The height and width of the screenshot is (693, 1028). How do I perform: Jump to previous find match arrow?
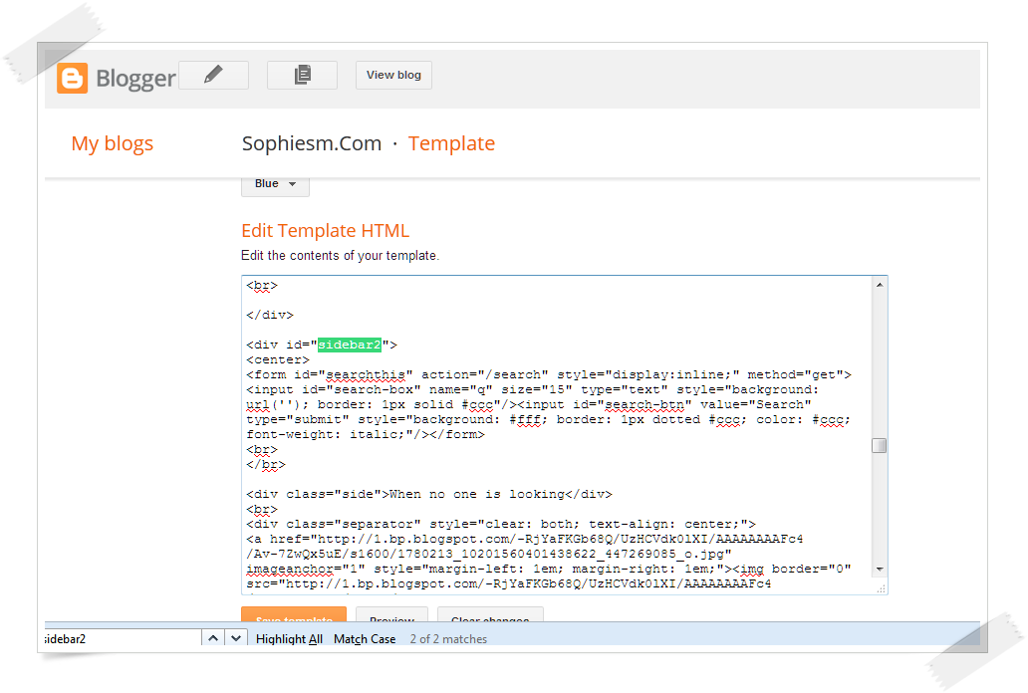[213, 638]
